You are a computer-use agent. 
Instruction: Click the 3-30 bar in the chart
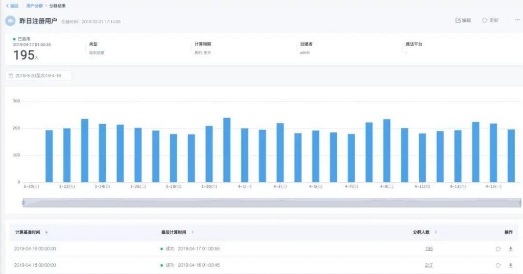point(209,154)
